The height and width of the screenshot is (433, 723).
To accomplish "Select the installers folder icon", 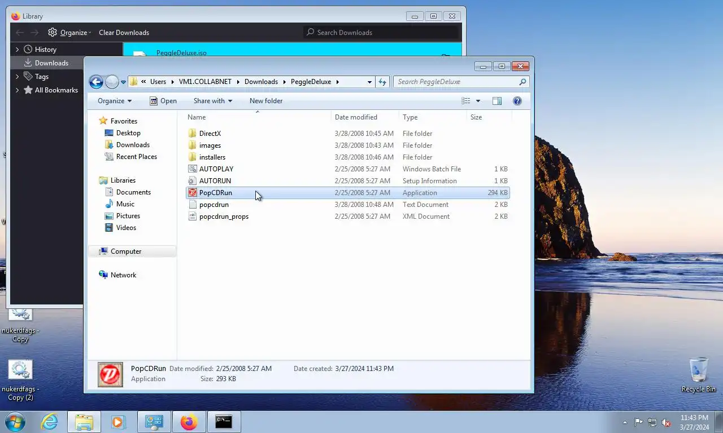I will pyautogui.click(x=192, y=157).
